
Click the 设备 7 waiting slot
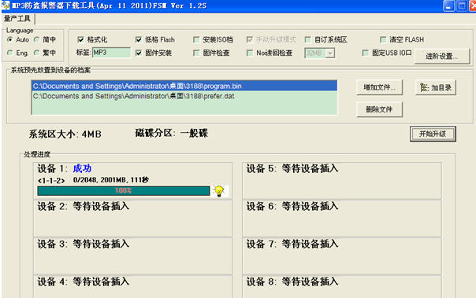[342, 256]
